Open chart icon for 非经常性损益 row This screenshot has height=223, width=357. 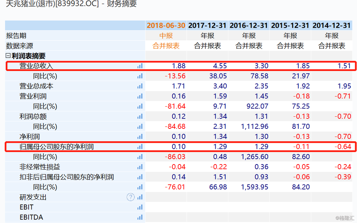pos(140,167)
